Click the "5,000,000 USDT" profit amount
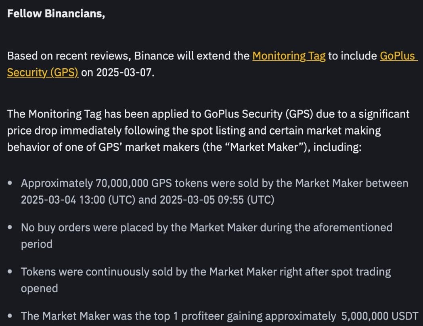The height and width of the screenshot is (326, 423). [379, 316]
